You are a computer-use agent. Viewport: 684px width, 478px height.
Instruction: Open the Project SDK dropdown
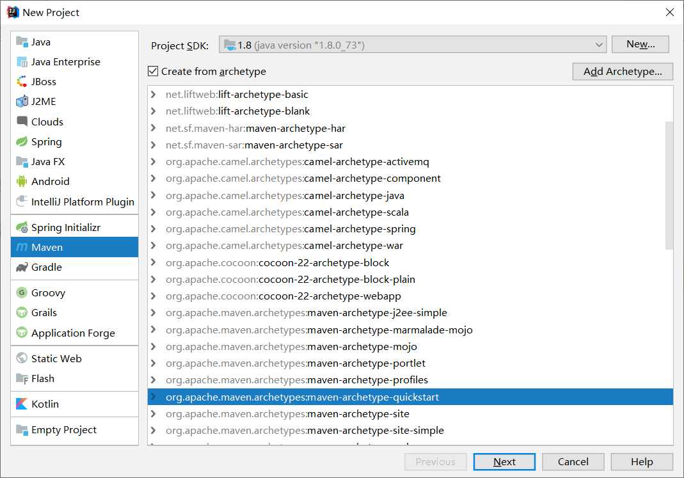[x=413, y=45]
